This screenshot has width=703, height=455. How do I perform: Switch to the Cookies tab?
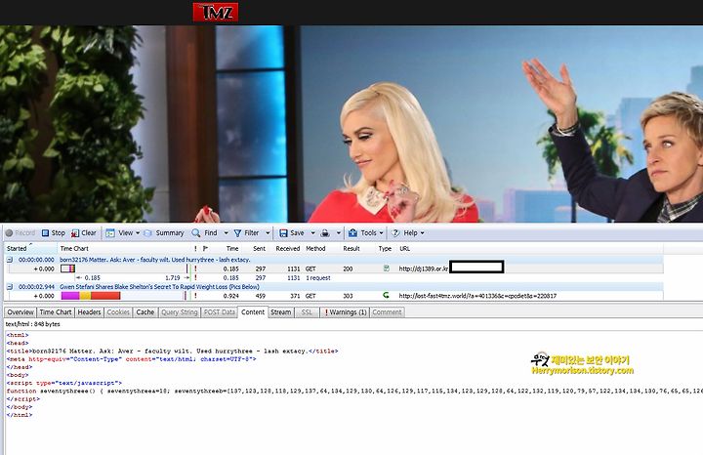pyautogui.click(x=118, y=312)
